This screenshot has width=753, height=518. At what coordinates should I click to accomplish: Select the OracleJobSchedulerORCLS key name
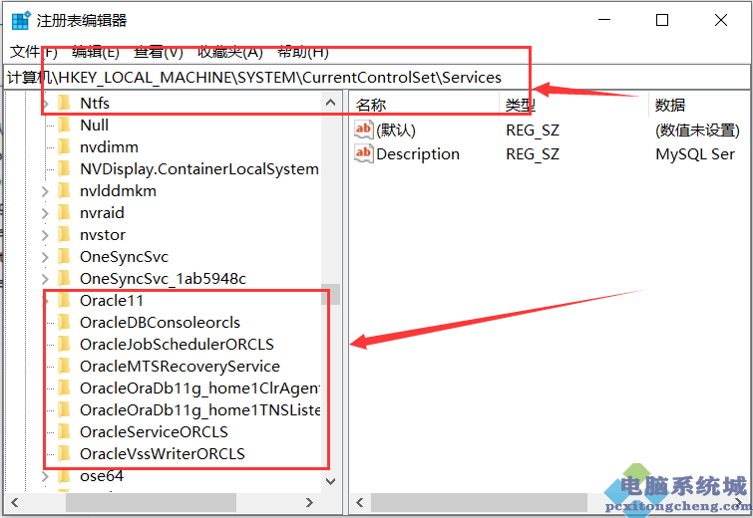point(177,344)
